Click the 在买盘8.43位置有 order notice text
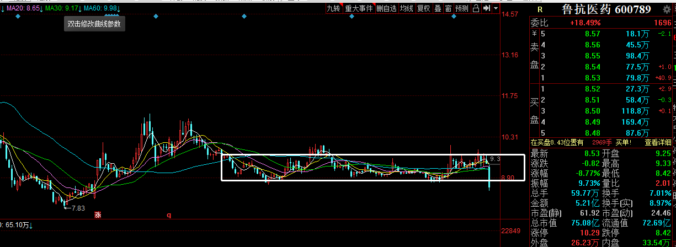Image resolution: width=676 pixels, height=247 pixels. [x=557, y=142]
